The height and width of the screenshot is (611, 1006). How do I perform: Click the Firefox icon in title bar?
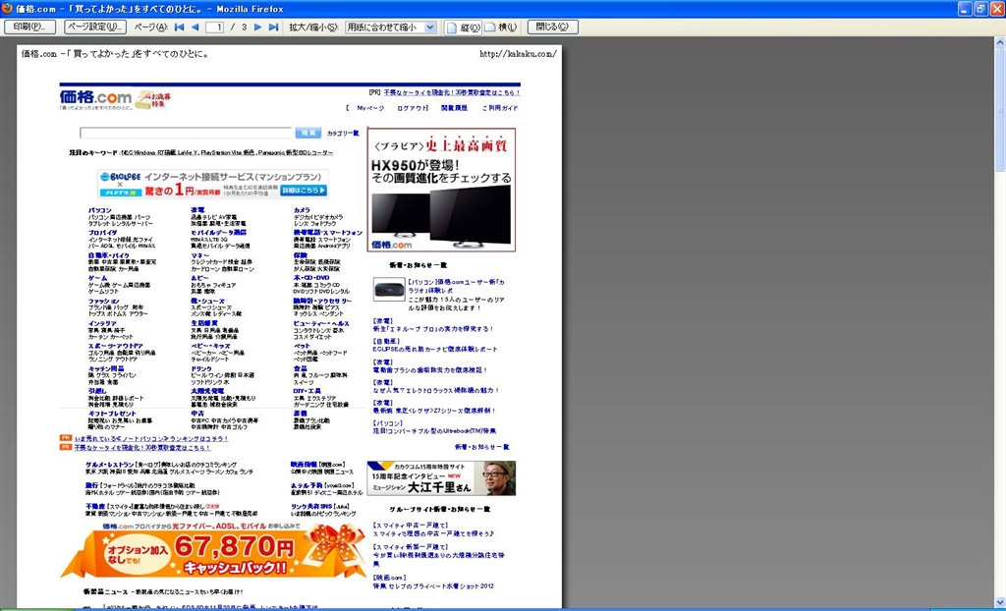click(x=9, y=8)
